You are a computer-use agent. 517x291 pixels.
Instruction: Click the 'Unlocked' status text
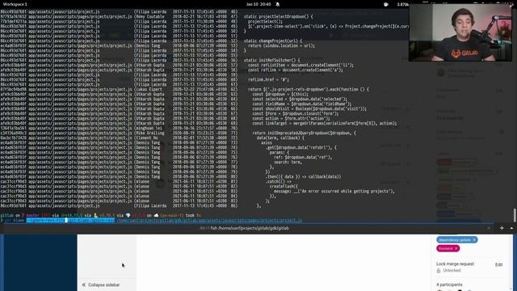[x=452, y=271]
